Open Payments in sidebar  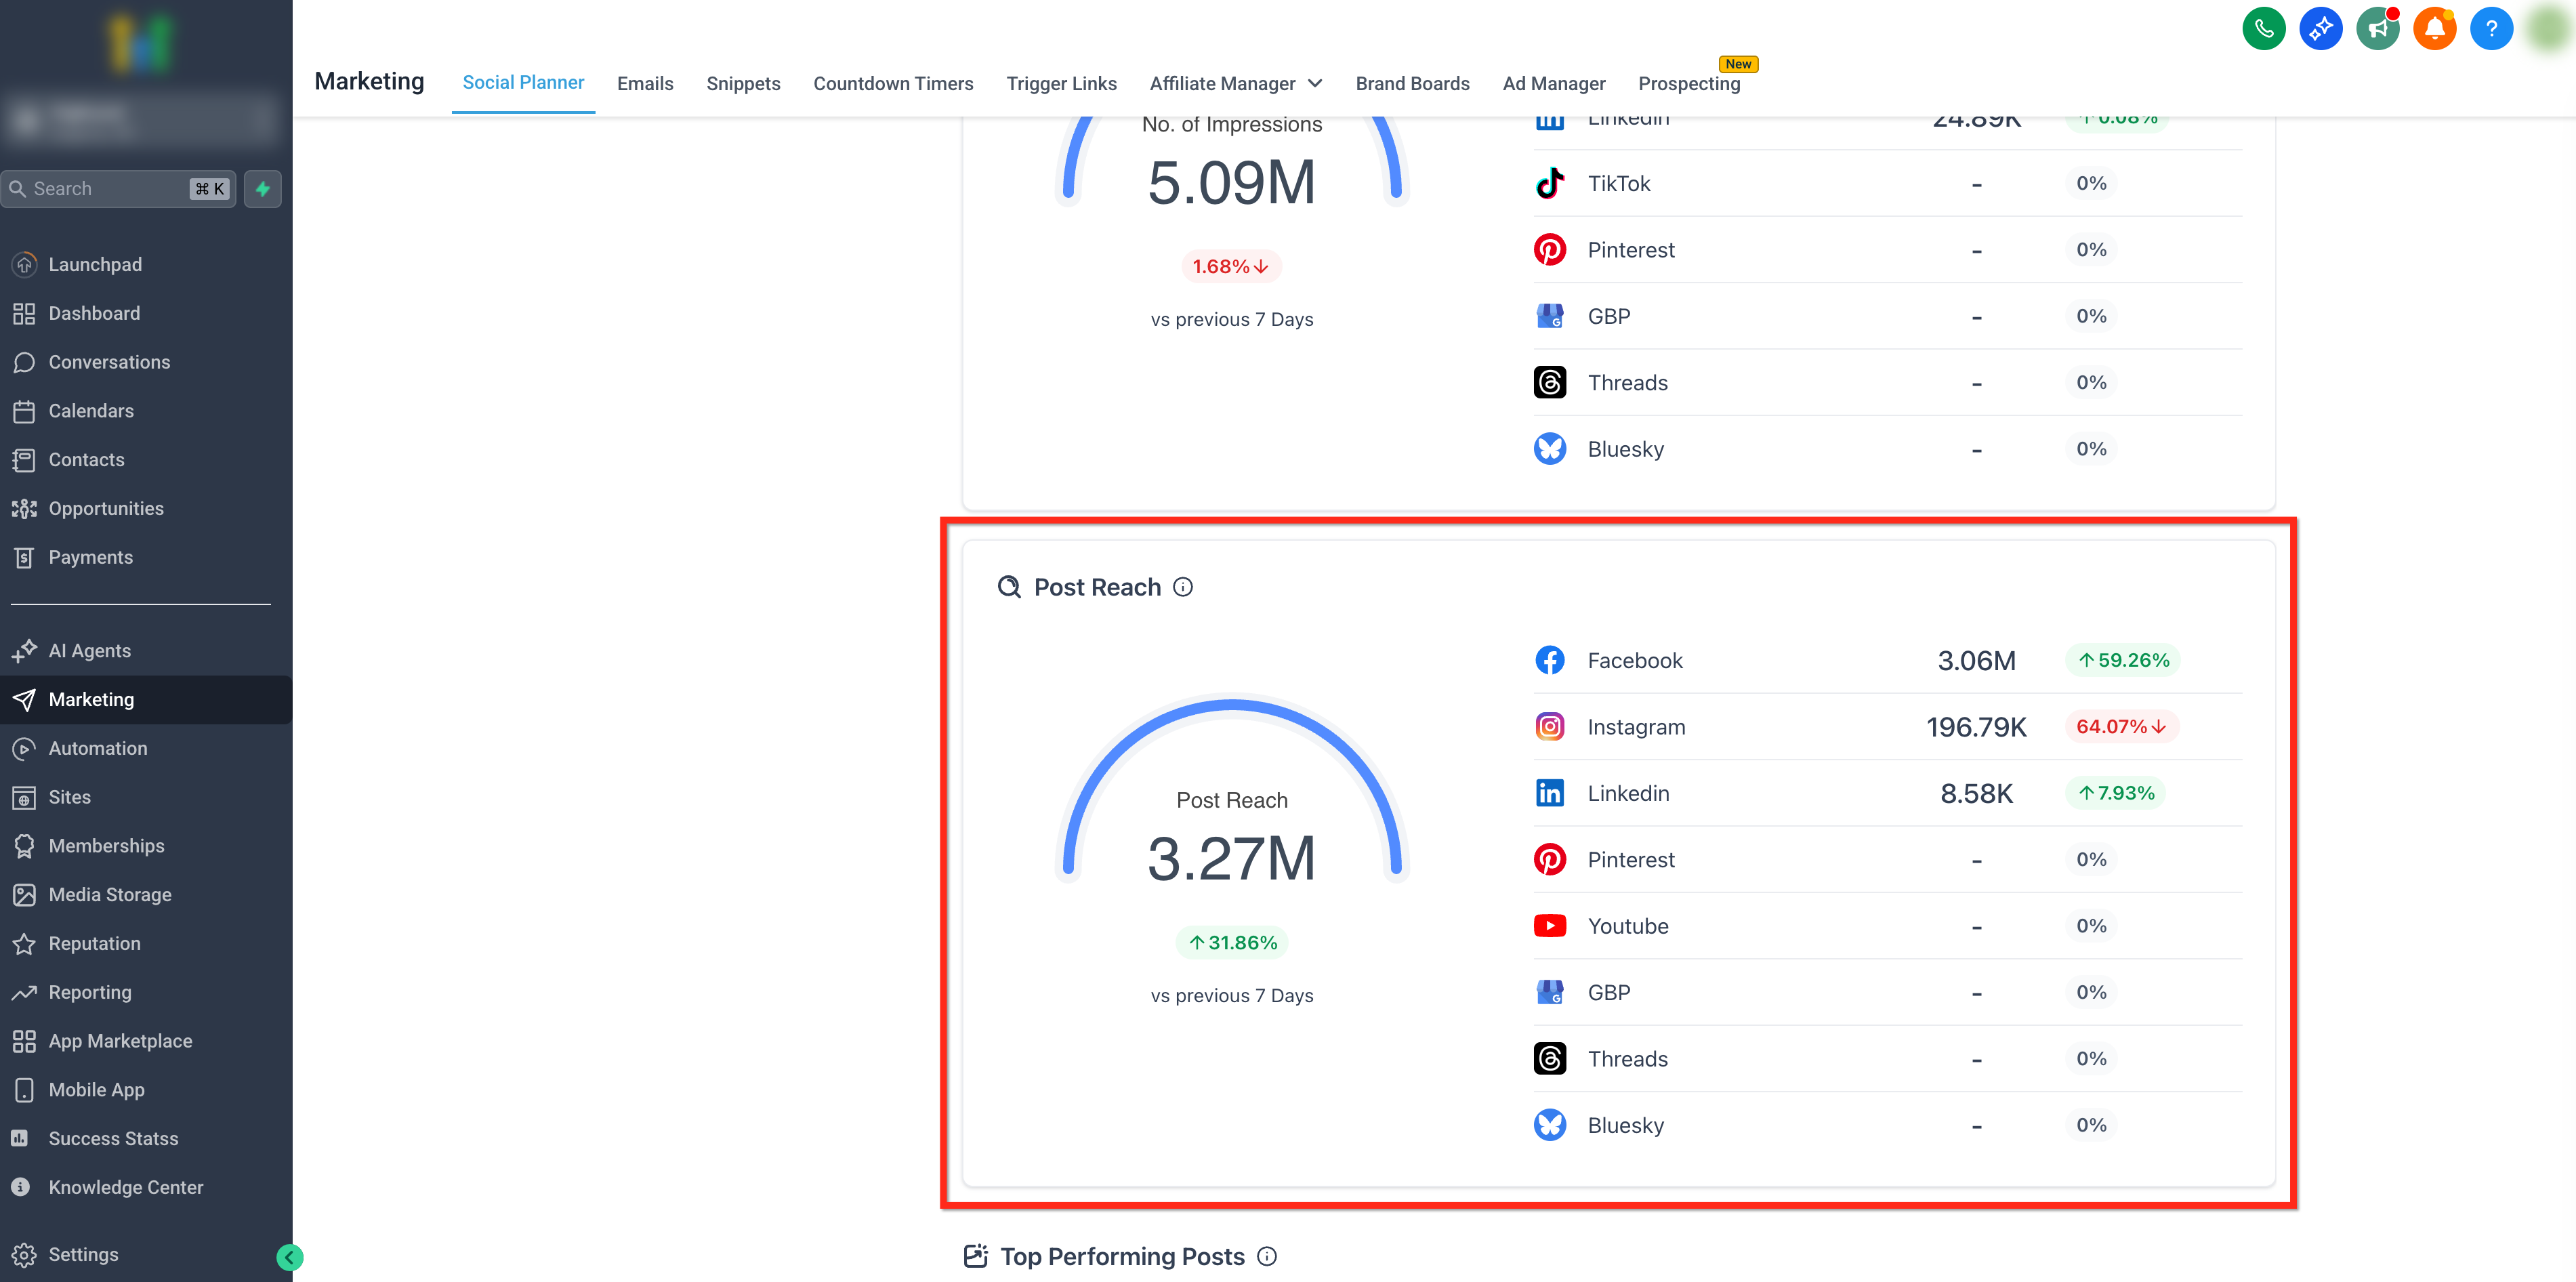(146, 558)
